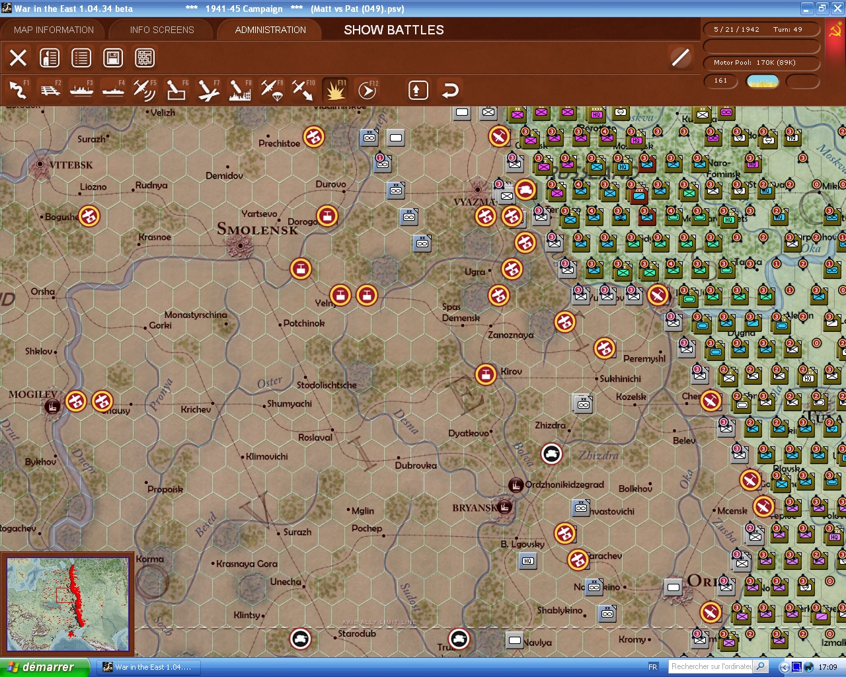This screenshot has width=846, height=677.
Task: Select the F7 bomb airfield mode icon
Action: (208, 90)
